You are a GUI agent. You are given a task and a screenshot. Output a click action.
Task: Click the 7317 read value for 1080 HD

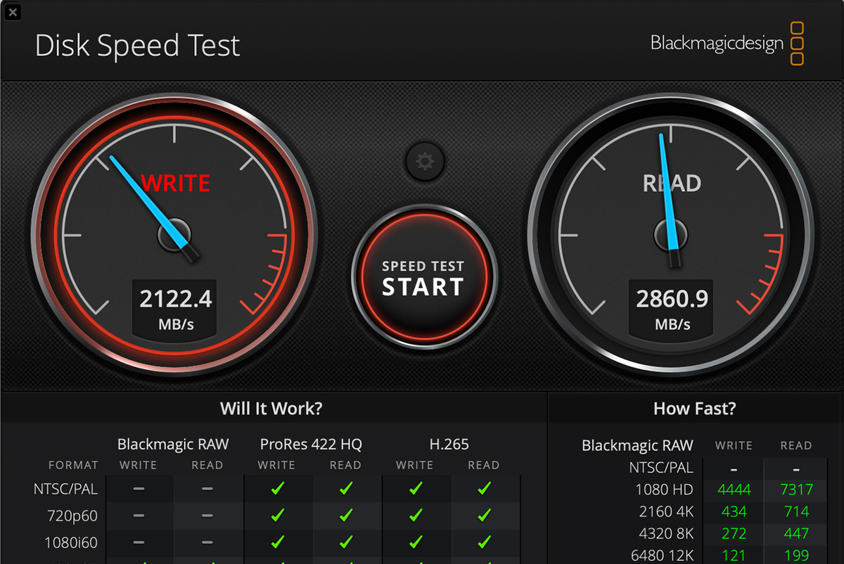pos(796,489)
